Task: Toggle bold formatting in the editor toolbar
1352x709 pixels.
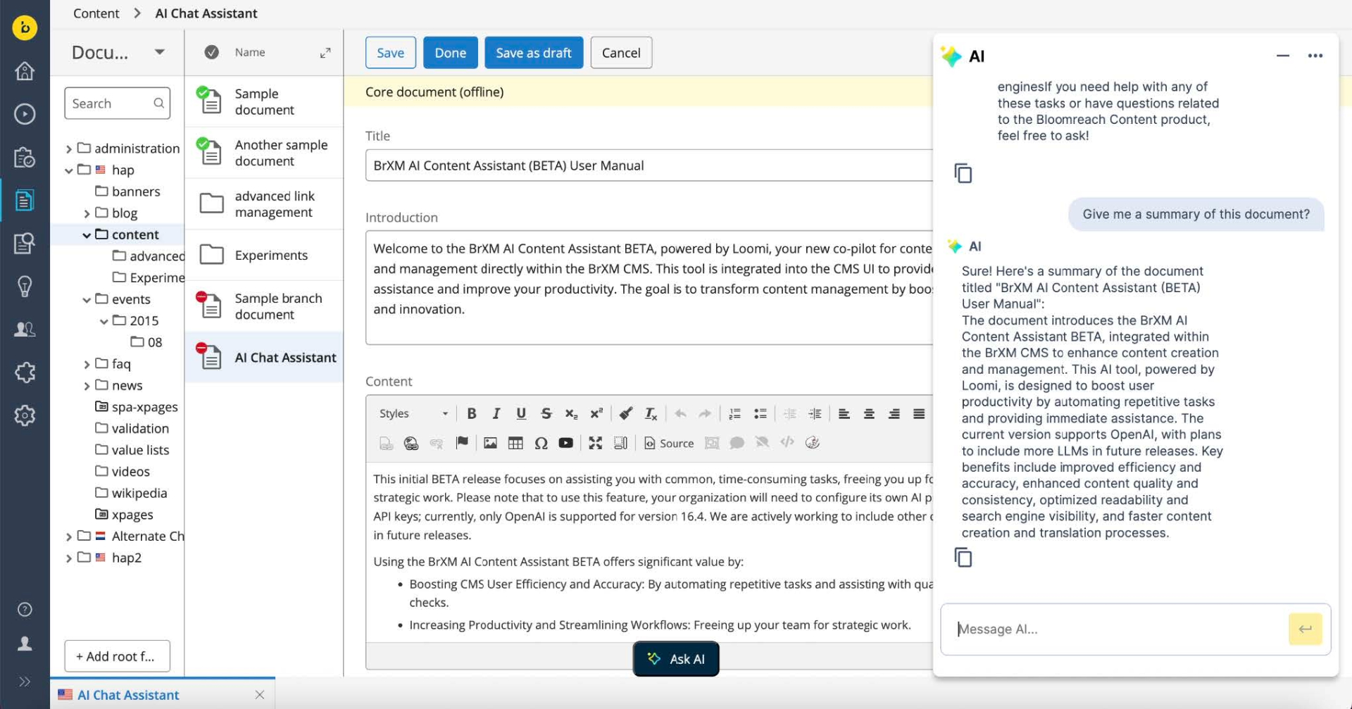Action: (x=471, y=413)
